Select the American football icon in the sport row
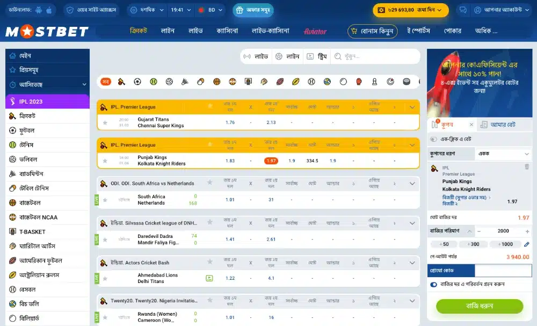Image resolution: width=537 pixels, height=326 pixels. (x=280, y=82)
